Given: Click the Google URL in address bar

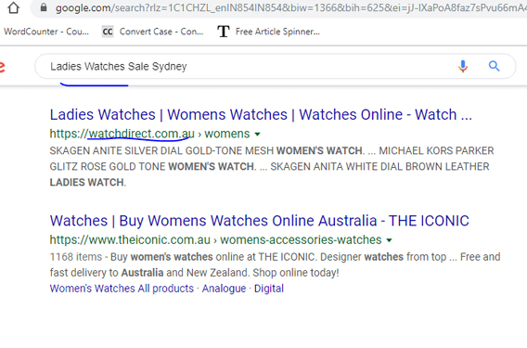Looking at the screenshot, I should pos(291,7).
